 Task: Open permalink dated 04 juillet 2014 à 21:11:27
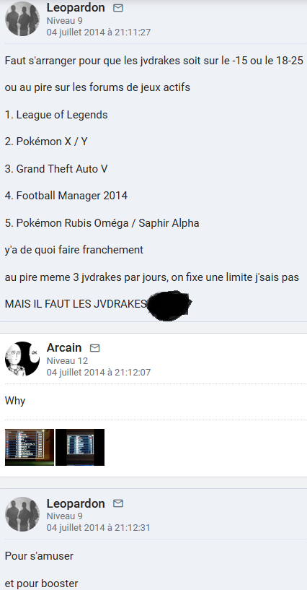[x=98, y=32]
